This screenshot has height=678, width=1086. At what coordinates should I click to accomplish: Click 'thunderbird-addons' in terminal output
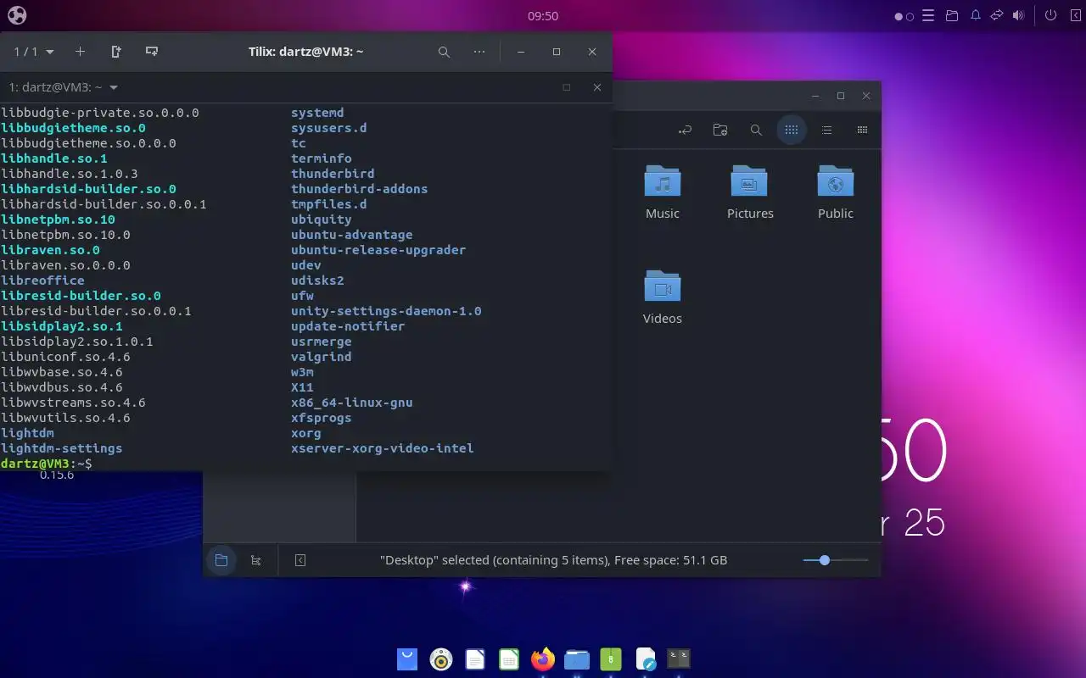pos(359,189)
